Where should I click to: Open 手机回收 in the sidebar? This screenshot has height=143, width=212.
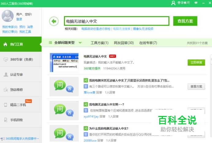21,120
